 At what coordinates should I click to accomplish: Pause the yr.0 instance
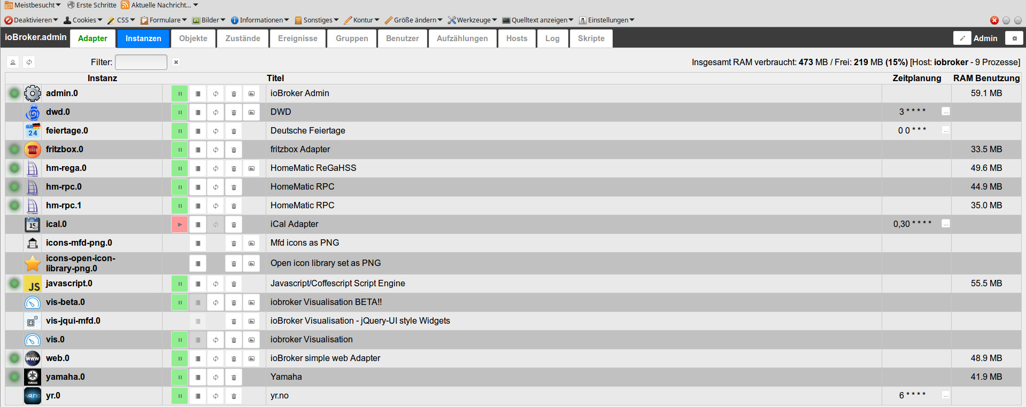tap(180, 396)
